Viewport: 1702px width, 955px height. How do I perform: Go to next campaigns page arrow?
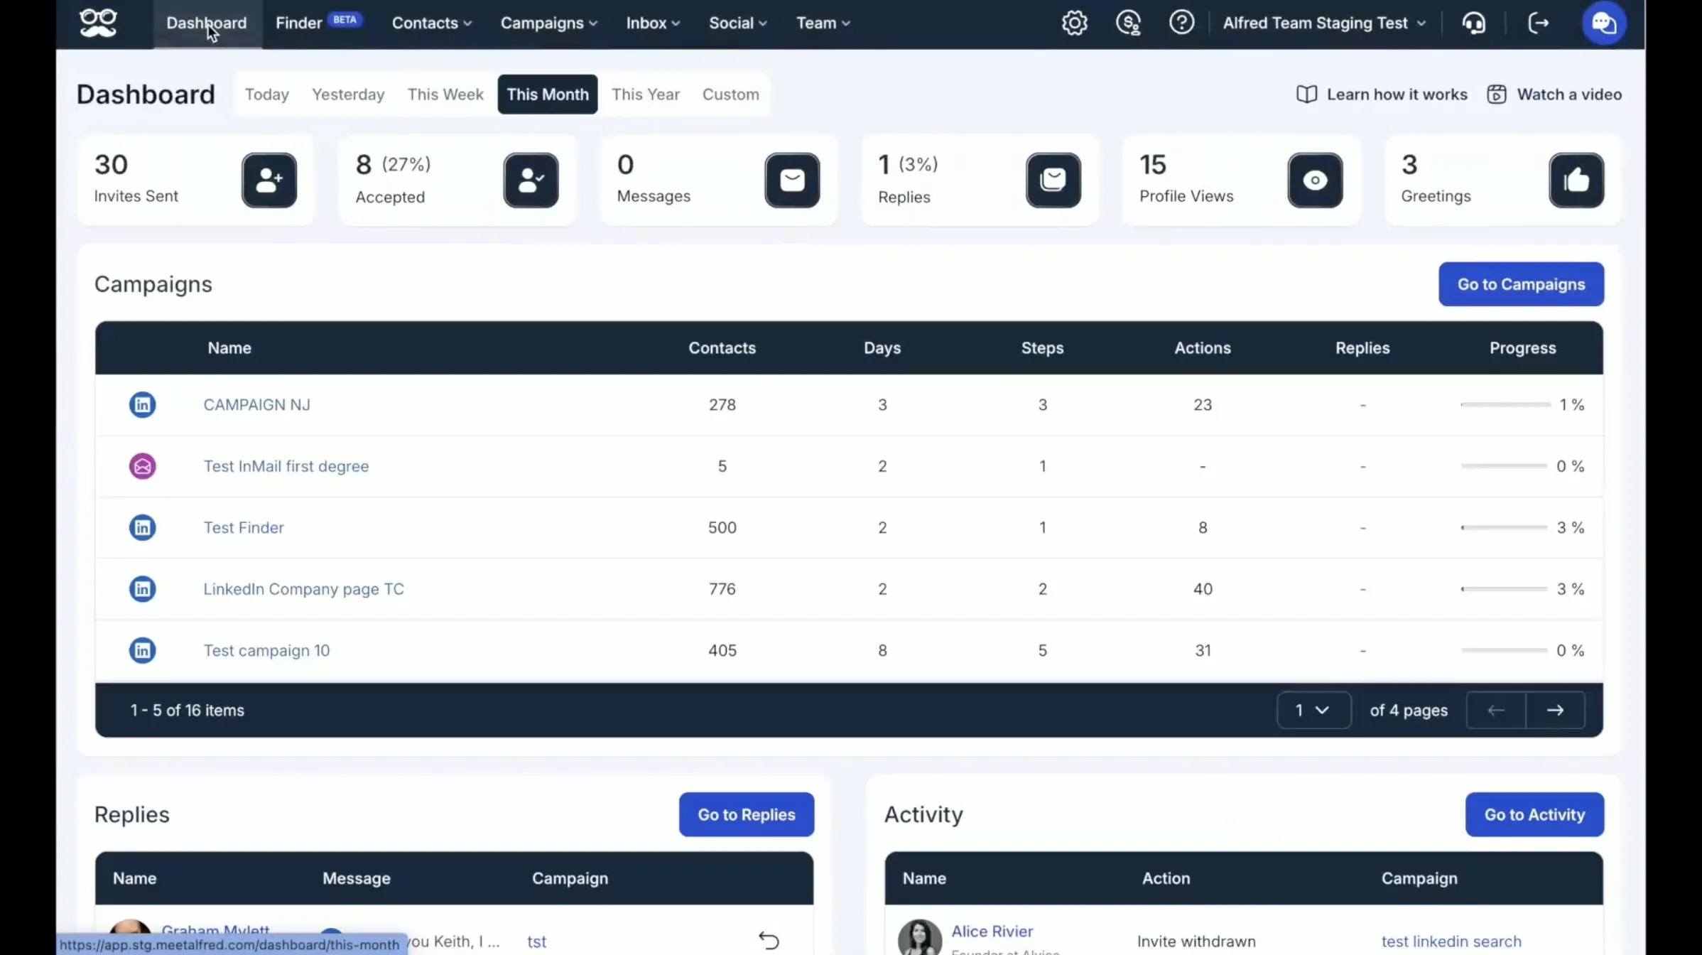pos(1555,710)
